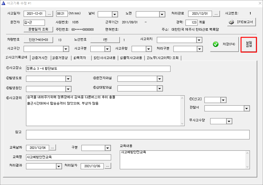Screen dimensions: 263x185
Task: Click the blue triangle app icon in the title bar
Action: pyautogui.click(x=3, y=3)
